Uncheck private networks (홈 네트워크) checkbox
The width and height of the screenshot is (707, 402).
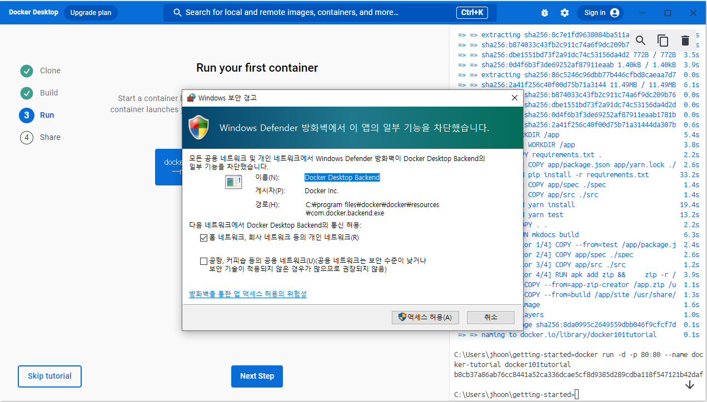tap(203, 238)
